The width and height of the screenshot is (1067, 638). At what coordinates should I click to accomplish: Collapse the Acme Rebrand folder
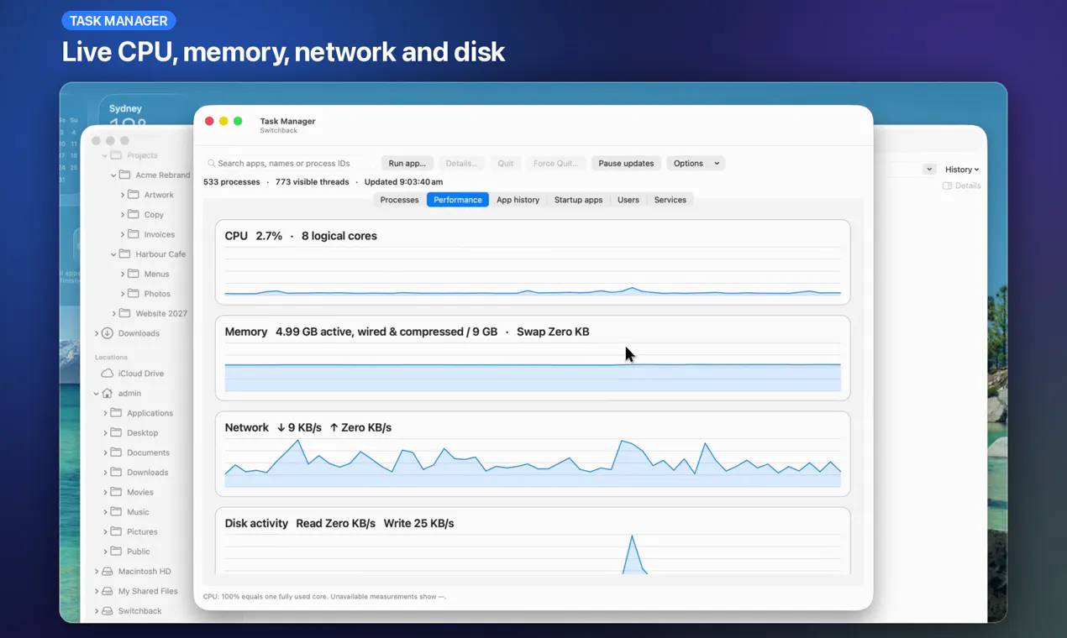coord(113,175)
